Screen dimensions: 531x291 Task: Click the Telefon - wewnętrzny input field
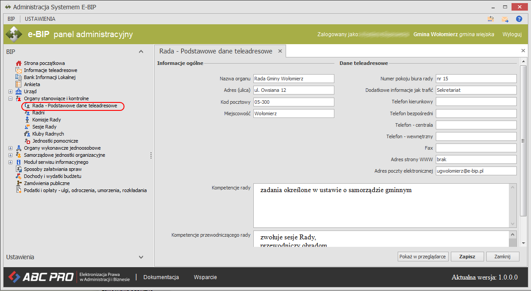(x=476, y=136)
